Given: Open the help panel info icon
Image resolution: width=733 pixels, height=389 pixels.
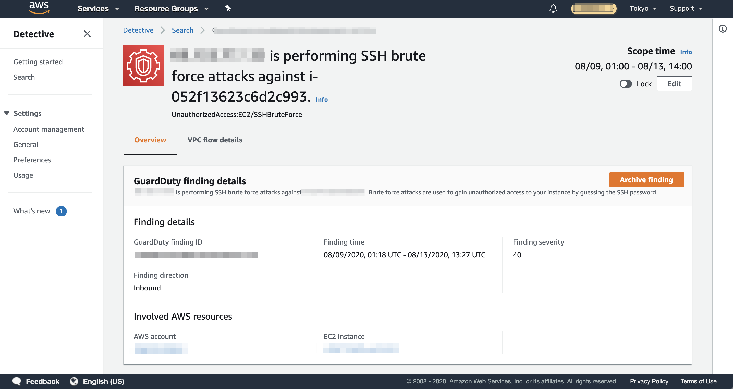Looking at the screenshot, I should (x=723, y=29).
